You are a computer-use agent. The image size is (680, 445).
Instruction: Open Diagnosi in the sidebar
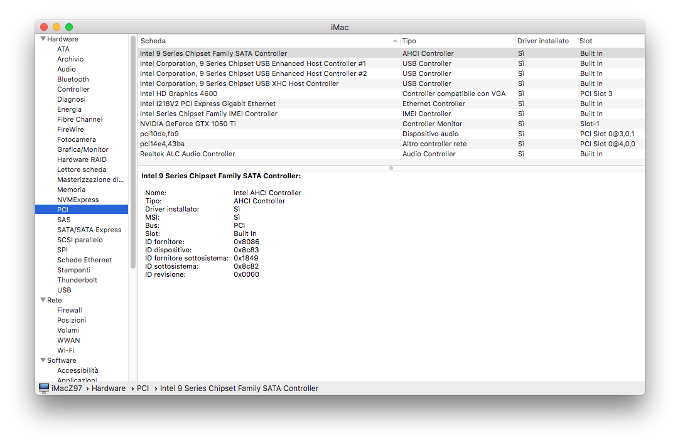coord(71,99)
